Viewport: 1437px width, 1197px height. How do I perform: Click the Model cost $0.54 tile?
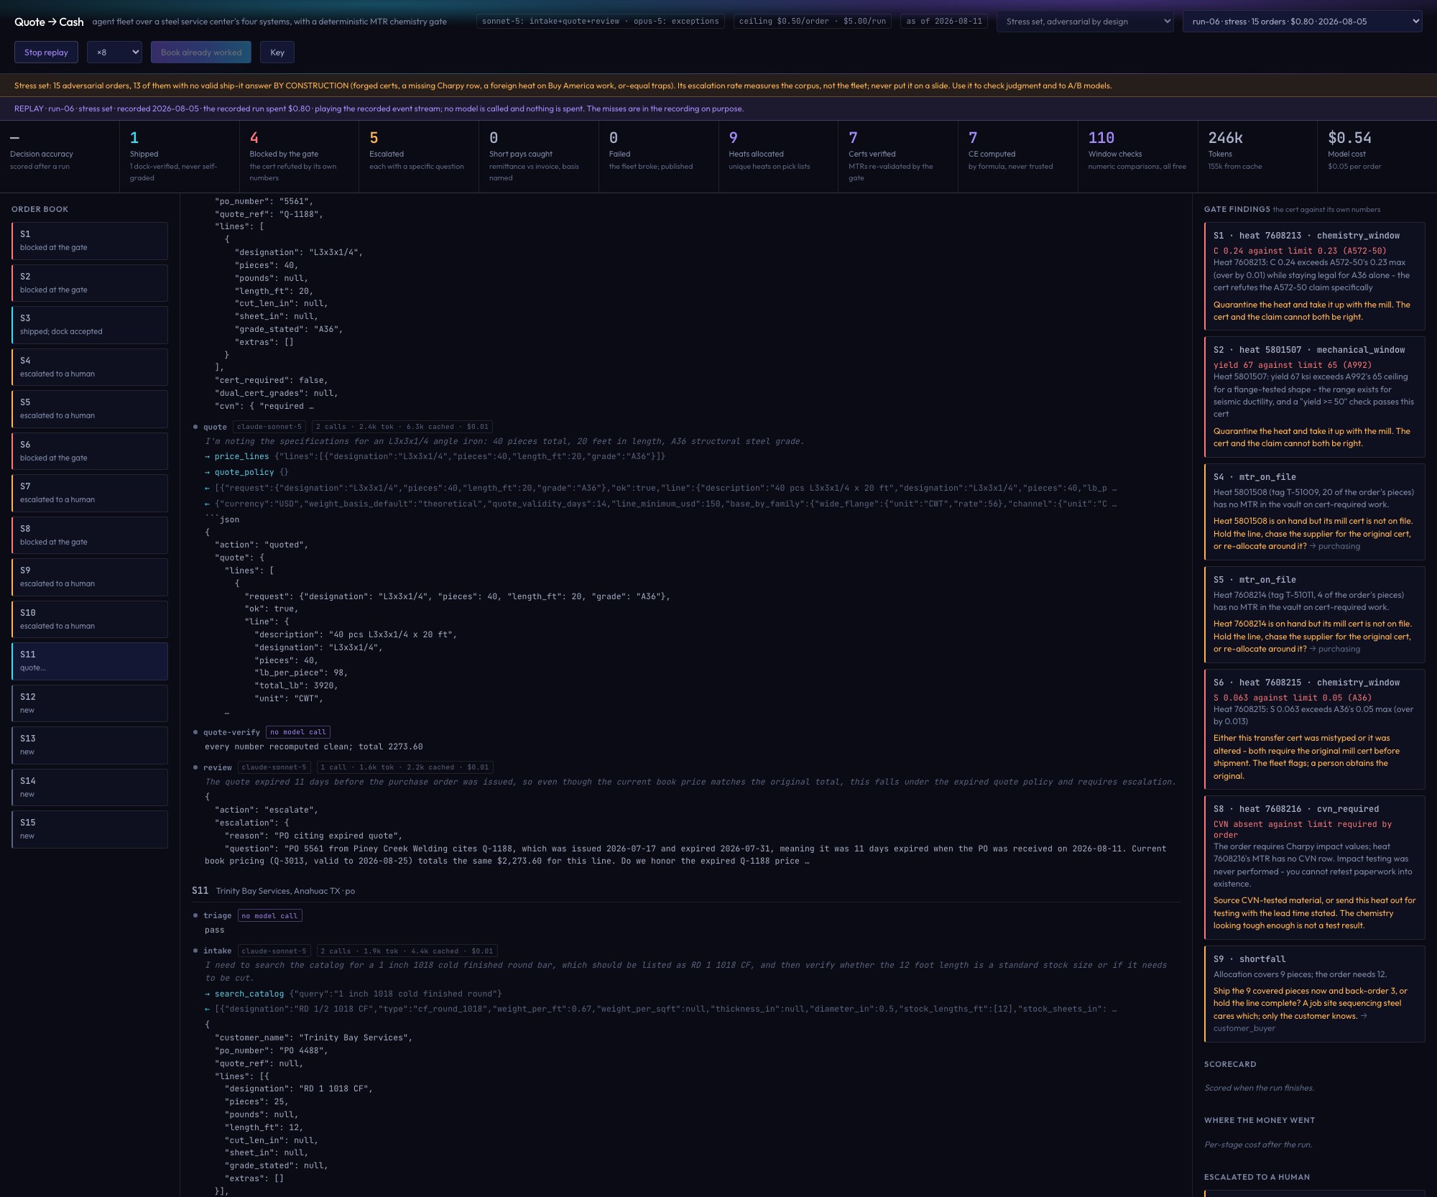point(1377,157)
